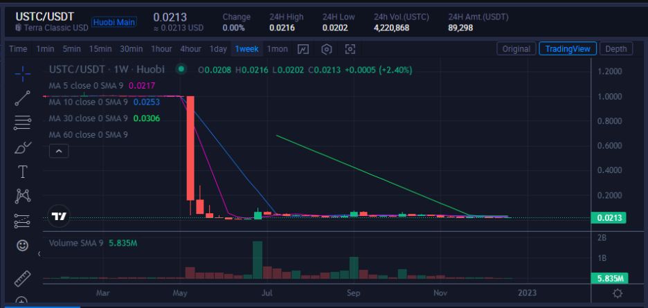
Task: Open the Fibonacci and pitchfork tools
Action: click(x=22, y=123)
